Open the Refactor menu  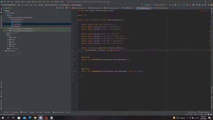pyautogui.click(x=34, y=2)
